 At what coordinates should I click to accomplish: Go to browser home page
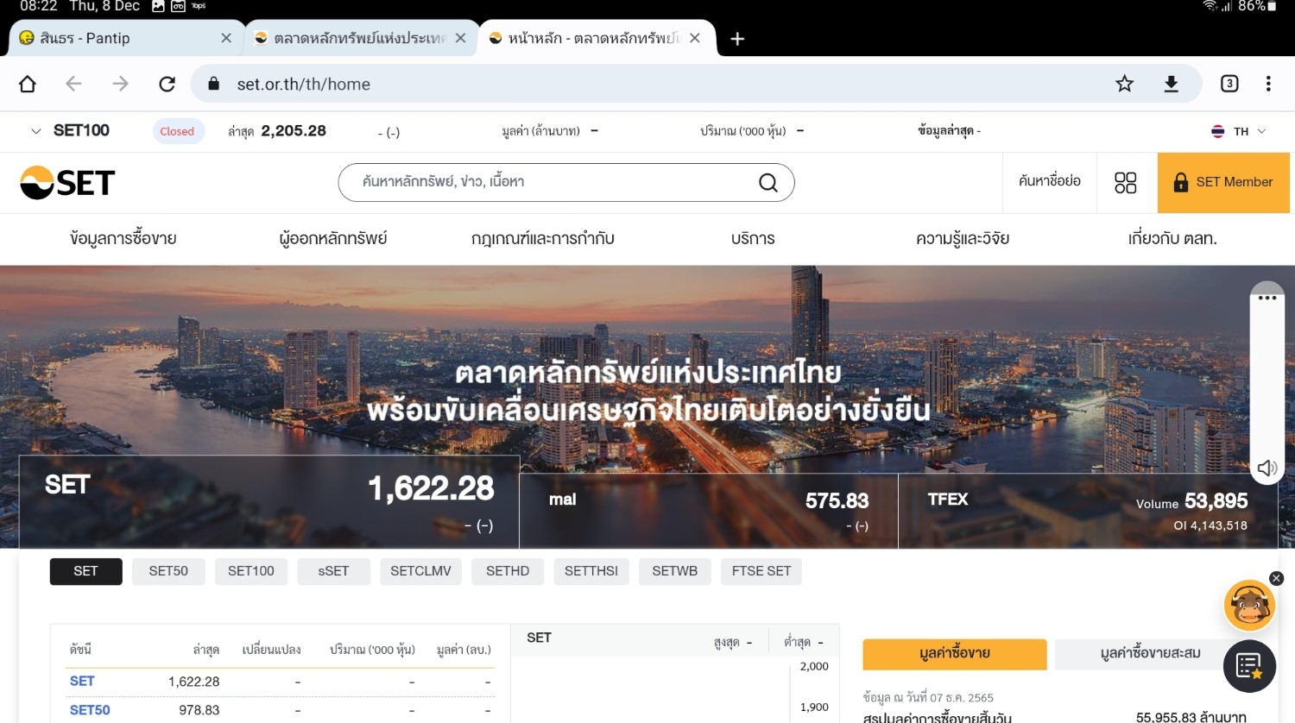click(28, 84)
